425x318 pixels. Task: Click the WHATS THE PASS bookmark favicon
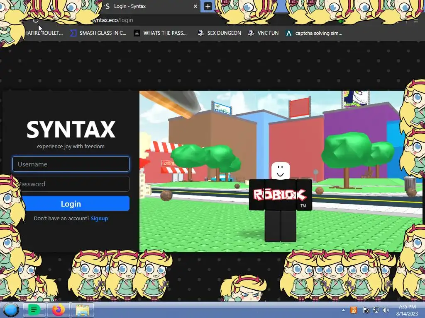(137, 33)
